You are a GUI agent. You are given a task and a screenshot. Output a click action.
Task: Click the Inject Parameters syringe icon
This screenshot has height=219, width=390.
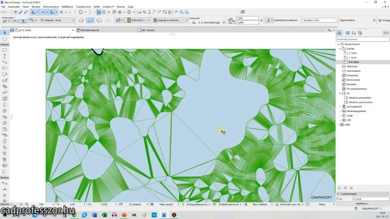pos(26,12)
